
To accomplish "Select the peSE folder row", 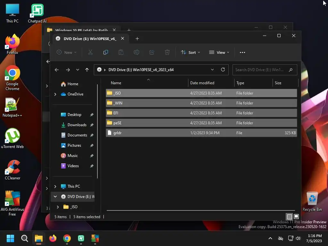I will point(201,123).
